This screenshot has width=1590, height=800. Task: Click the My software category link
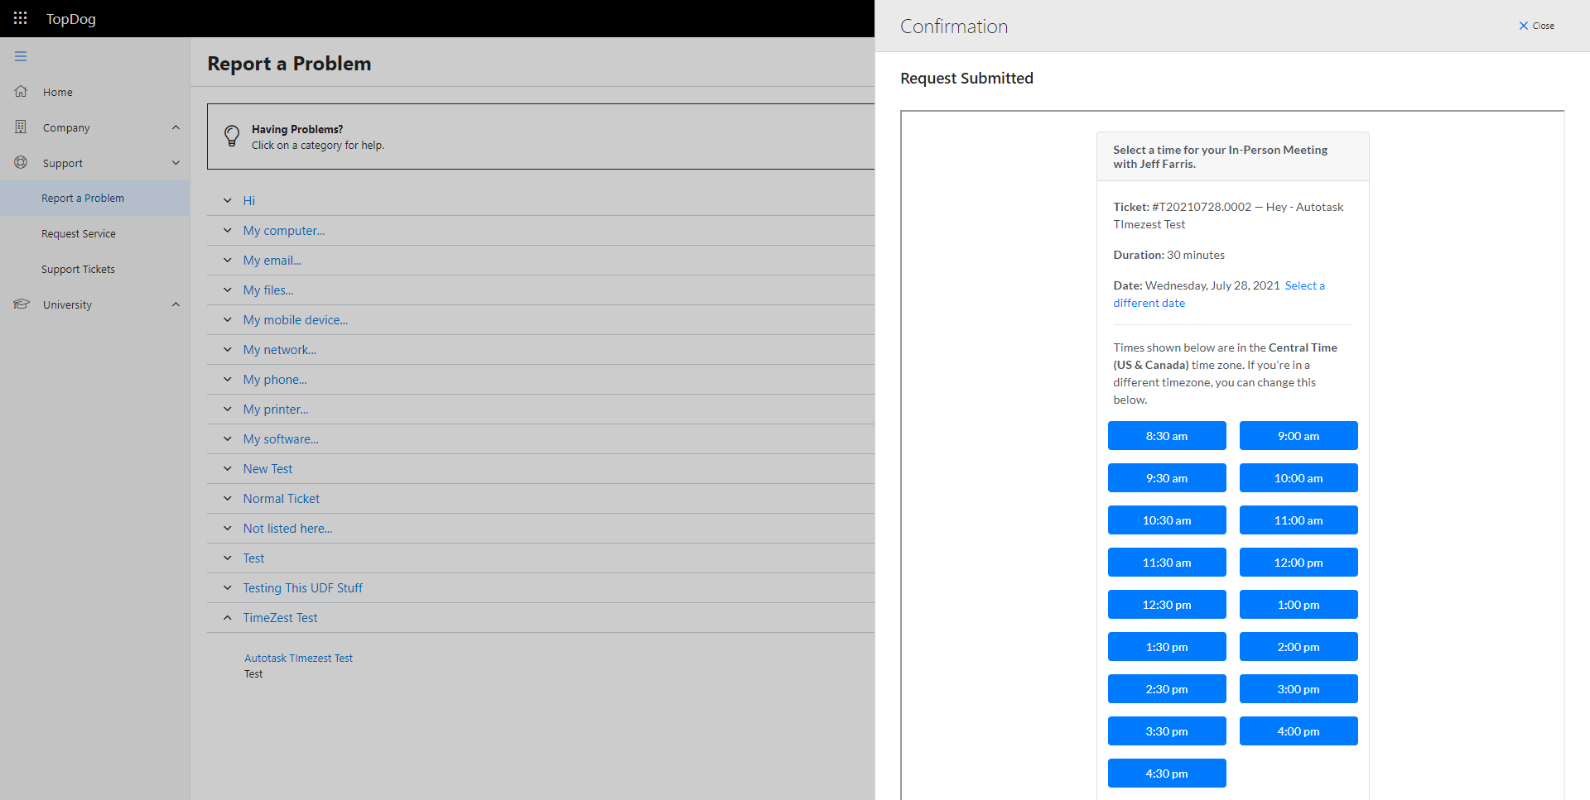click(281, 439)
